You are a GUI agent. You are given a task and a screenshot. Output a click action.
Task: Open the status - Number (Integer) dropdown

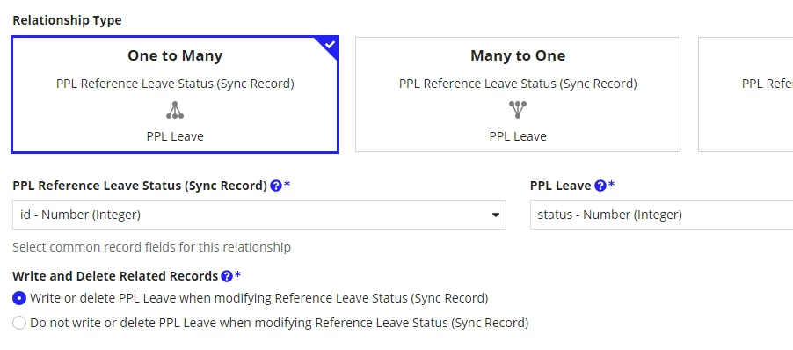661,215
